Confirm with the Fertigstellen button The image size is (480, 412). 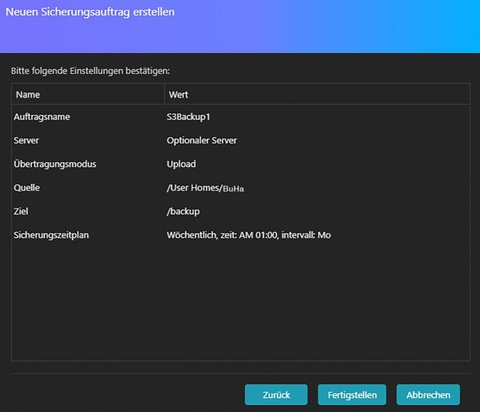pyautogui.click(x=352, y=394)
